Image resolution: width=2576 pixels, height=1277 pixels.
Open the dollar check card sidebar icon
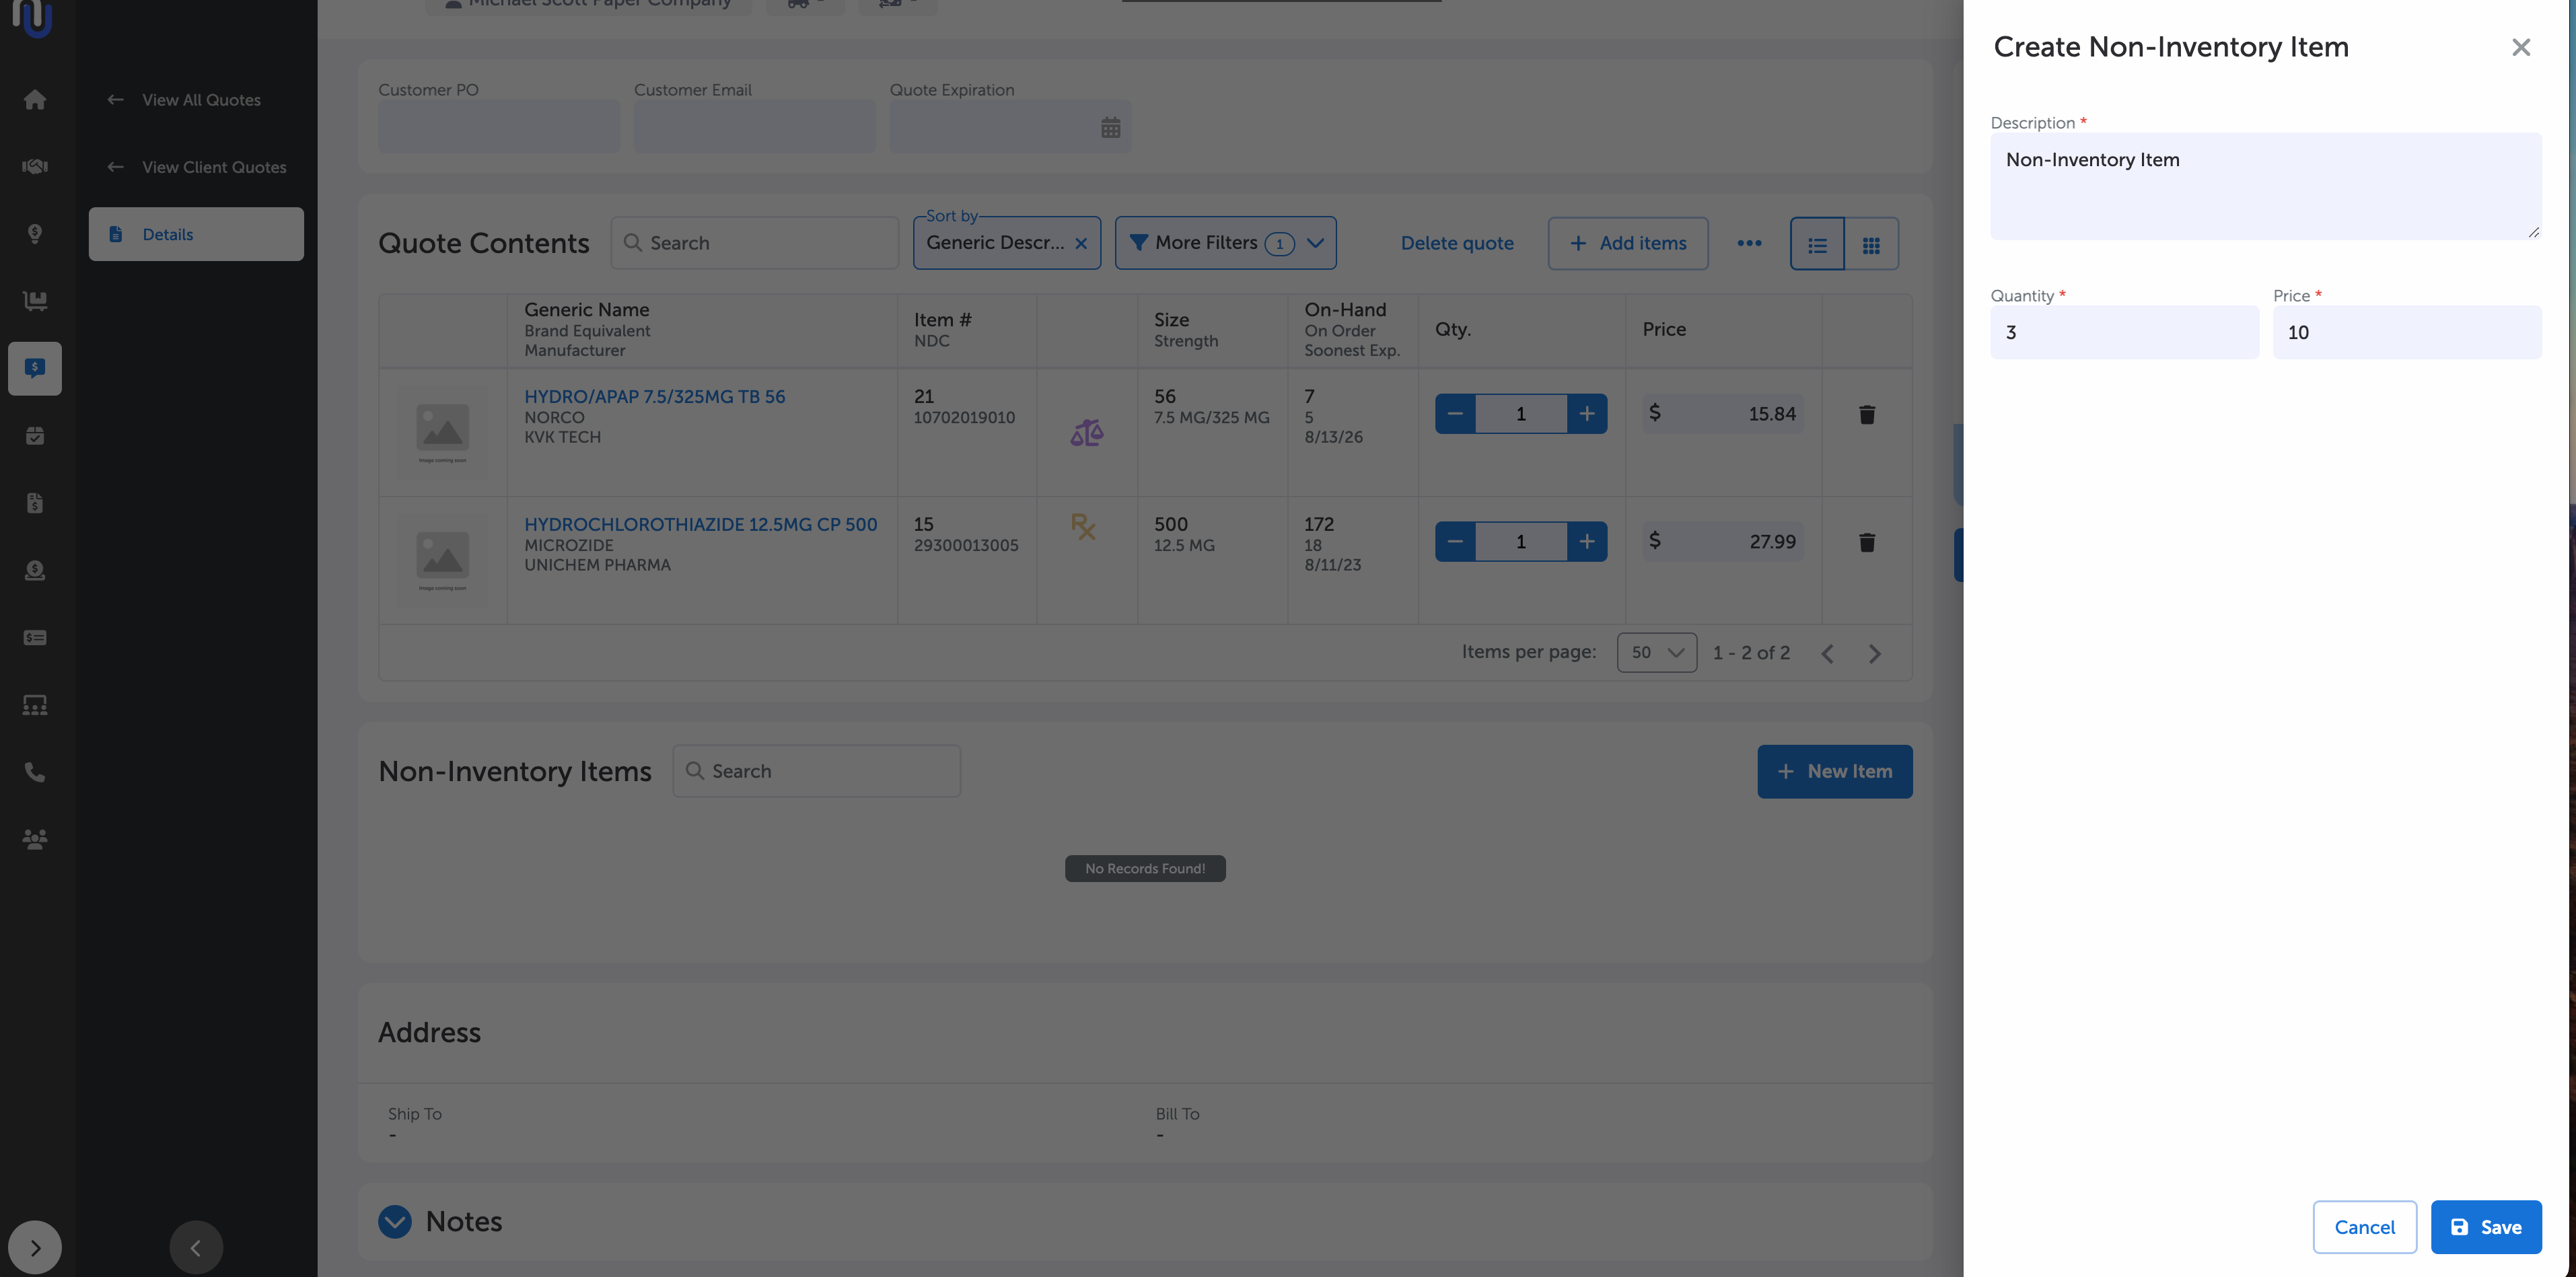(x=35, y=638)
